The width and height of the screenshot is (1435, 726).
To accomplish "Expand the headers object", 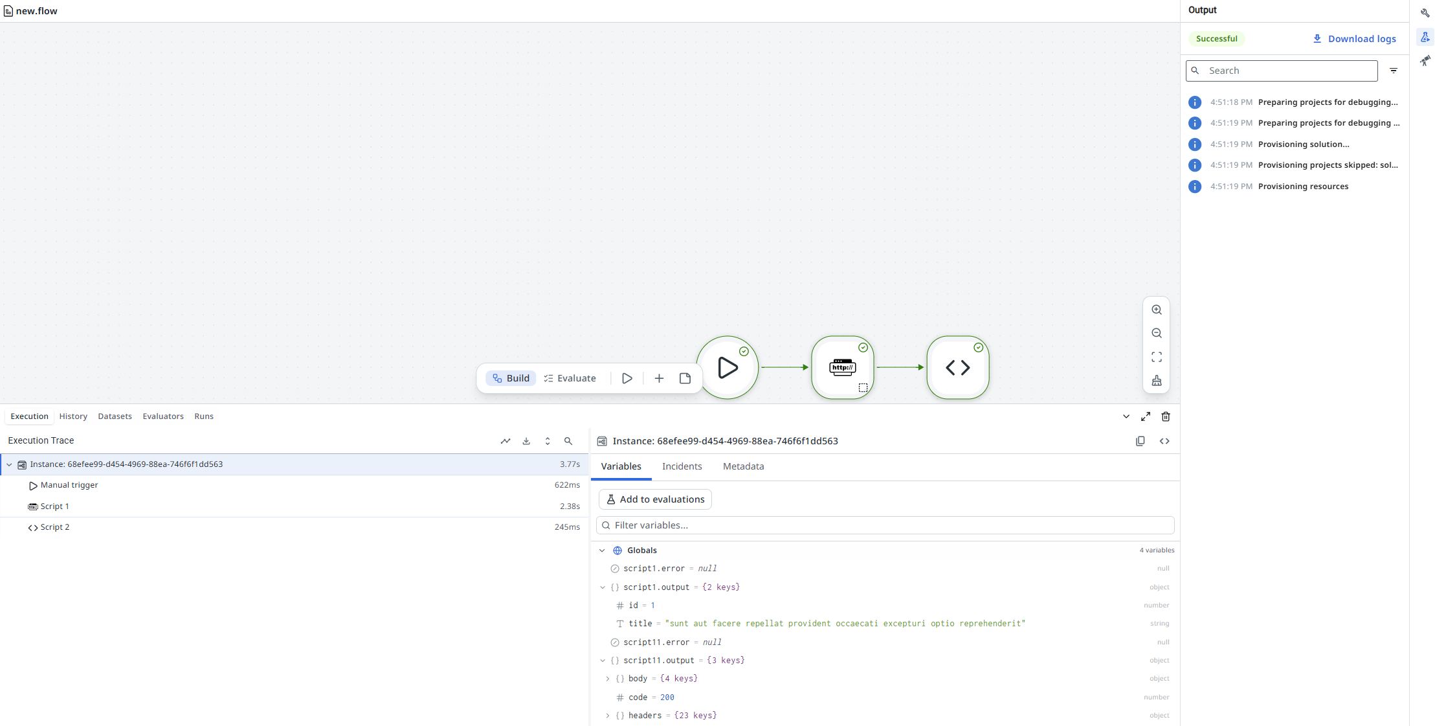I will (608, 716).
